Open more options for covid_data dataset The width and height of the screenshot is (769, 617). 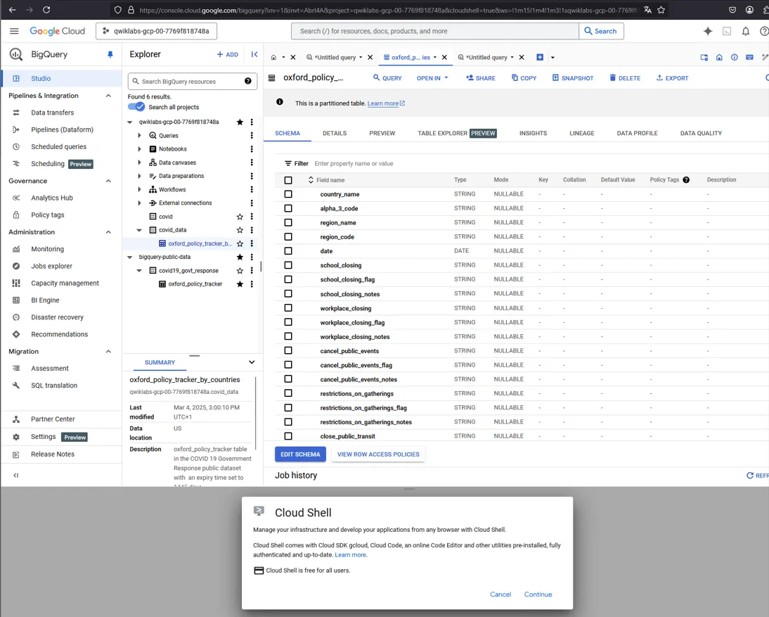tap(252, 230)
